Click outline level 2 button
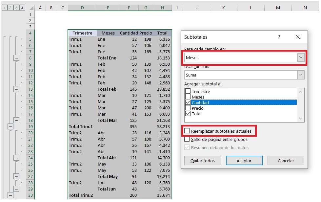Viewport: 321px width, 202px height. click(10, 8)
